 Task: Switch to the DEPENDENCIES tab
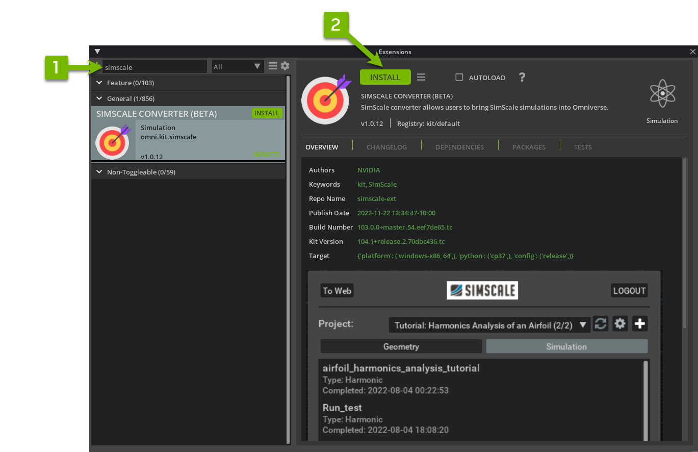[x=459, y=147]
